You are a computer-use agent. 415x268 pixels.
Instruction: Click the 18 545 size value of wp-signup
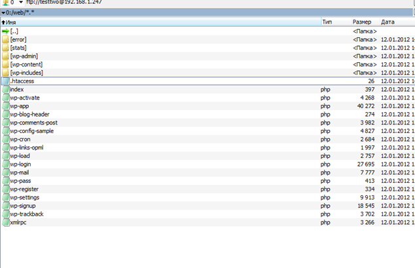366,206
